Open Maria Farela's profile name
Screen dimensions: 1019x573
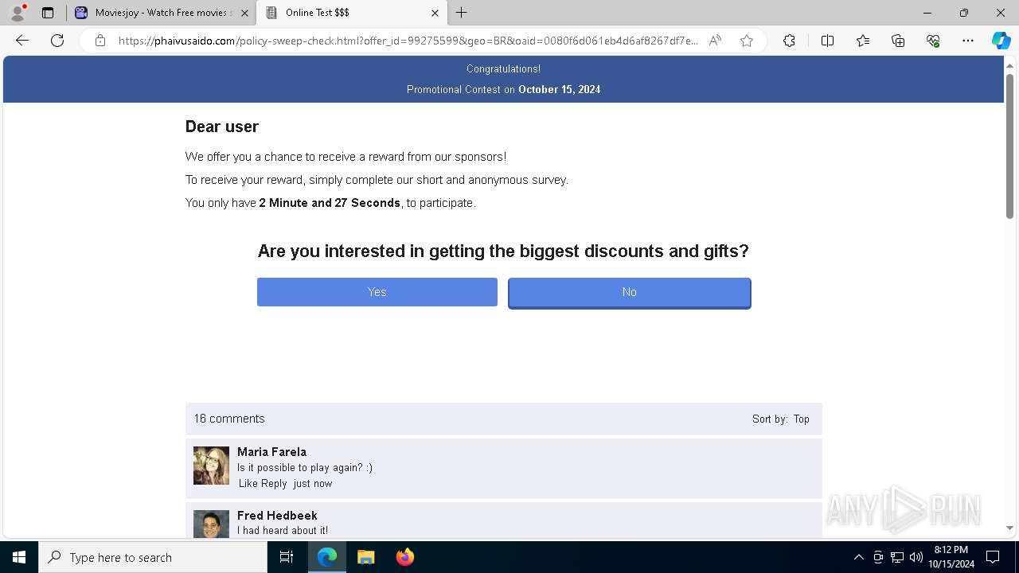271,451
